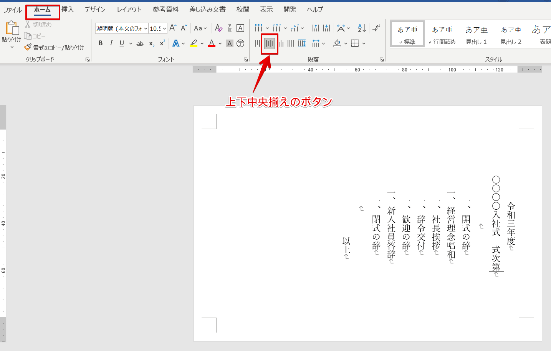Click the decrease indent icon
Screen dimensions: 551x351
coord(316,28)
